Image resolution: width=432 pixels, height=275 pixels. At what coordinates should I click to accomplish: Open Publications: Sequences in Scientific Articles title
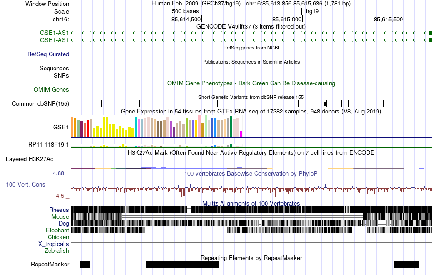coord(251,62)
